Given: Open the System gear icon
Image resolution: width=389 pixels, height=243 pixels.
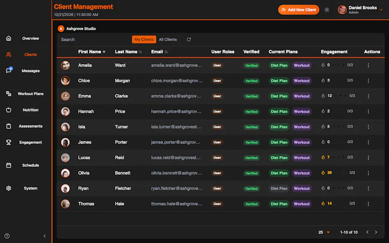Looking at the screenshot, I should click(x=9, y=188).
